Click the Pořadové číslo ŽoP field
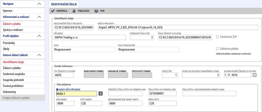Image resolution: width=262 pixels, height=112 pixels. [142, 37]
